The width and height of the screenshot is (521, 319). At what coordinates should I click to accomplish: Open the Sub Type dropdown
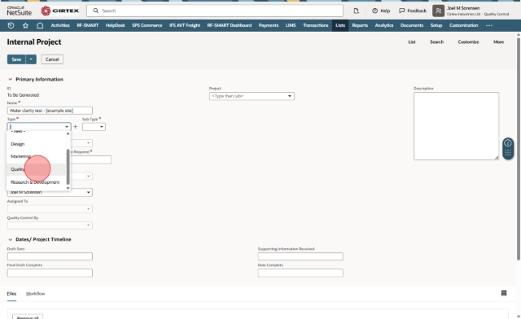[94, 127]
